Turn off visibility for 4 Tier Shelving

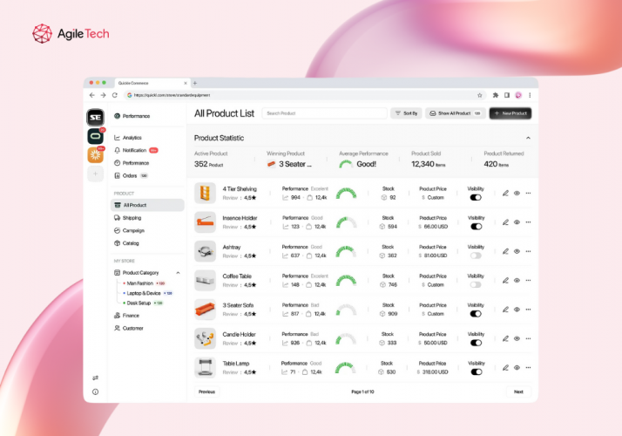pyautogui.click(x=476, y=197)
